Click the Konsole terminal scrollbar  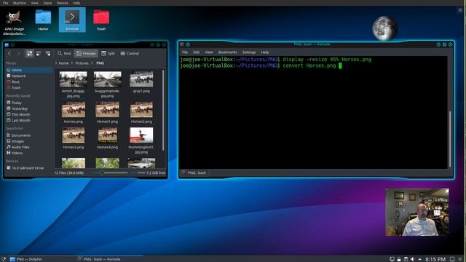coord(450,138)
